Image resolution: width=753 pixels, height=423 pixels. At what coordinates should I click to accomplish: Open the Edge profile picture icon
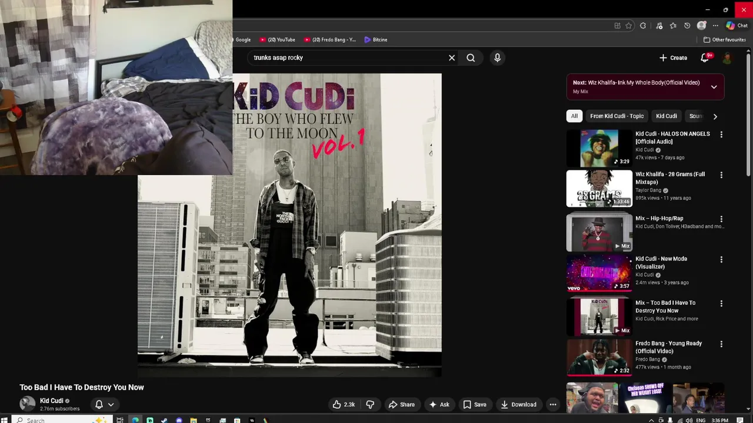coord(701,25)
